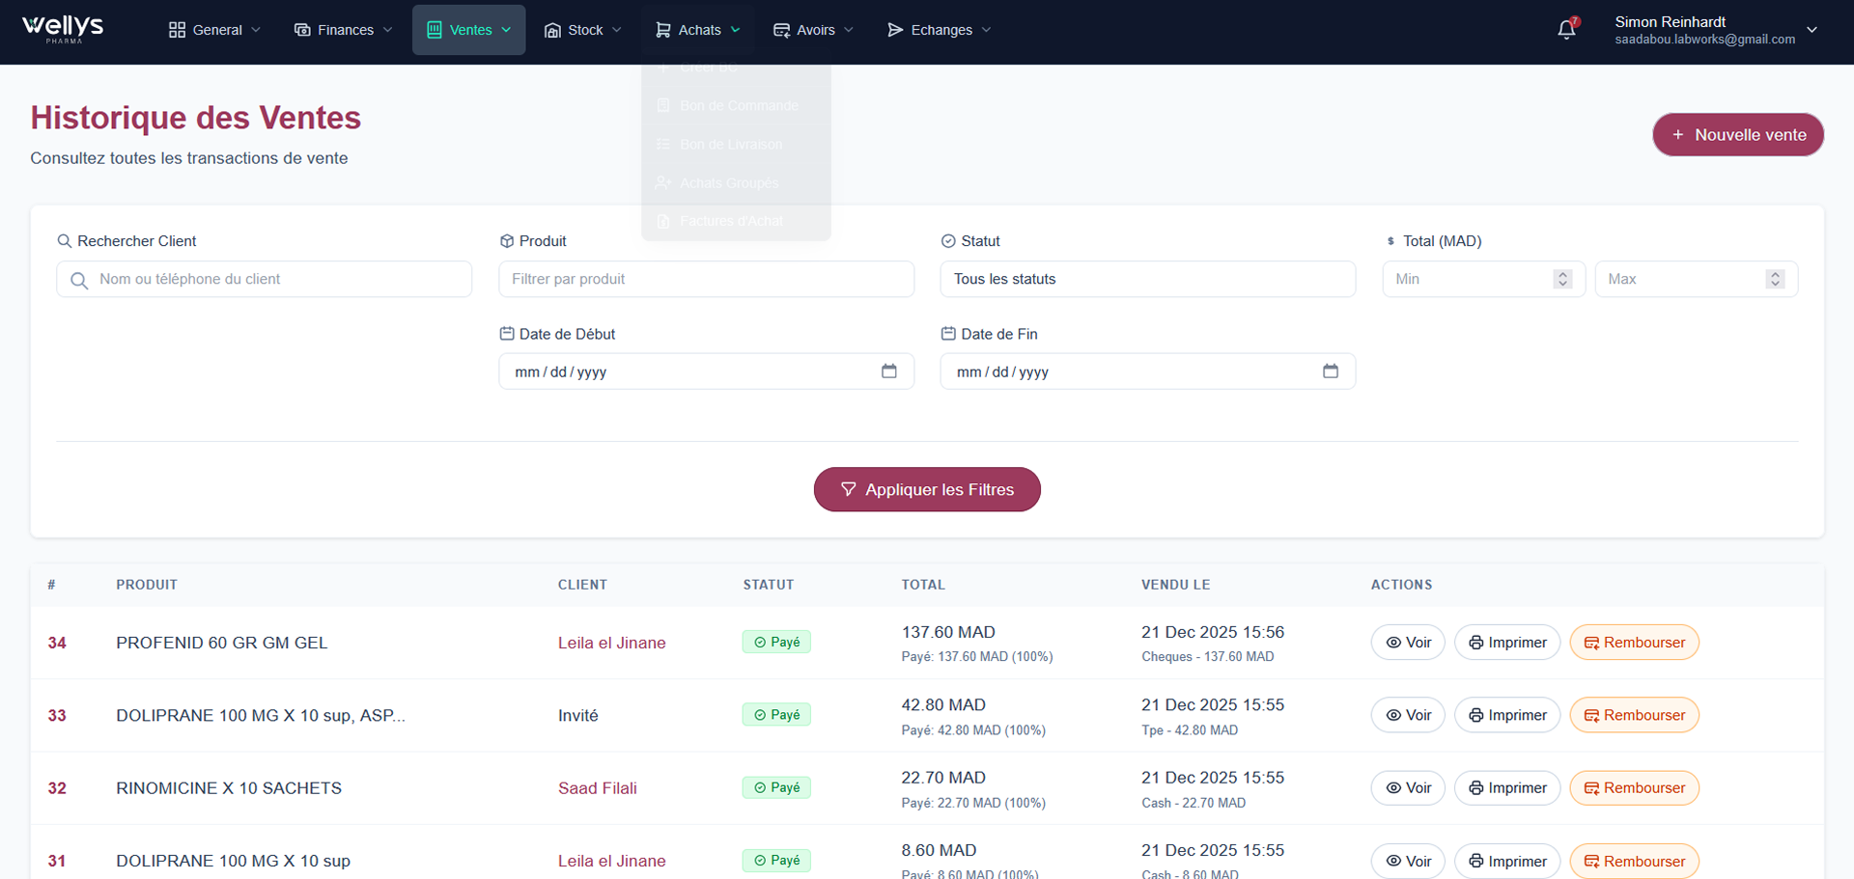This screenshot has width=1854, height=879.
Task: Click the Wellys Pharma logo
Action: point(64,29)
